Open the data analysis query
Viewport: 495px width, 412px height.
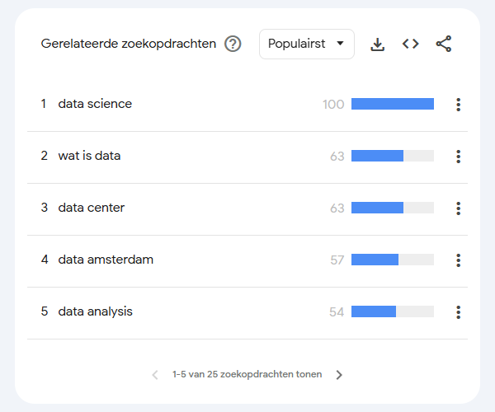(x=96, y=311)
